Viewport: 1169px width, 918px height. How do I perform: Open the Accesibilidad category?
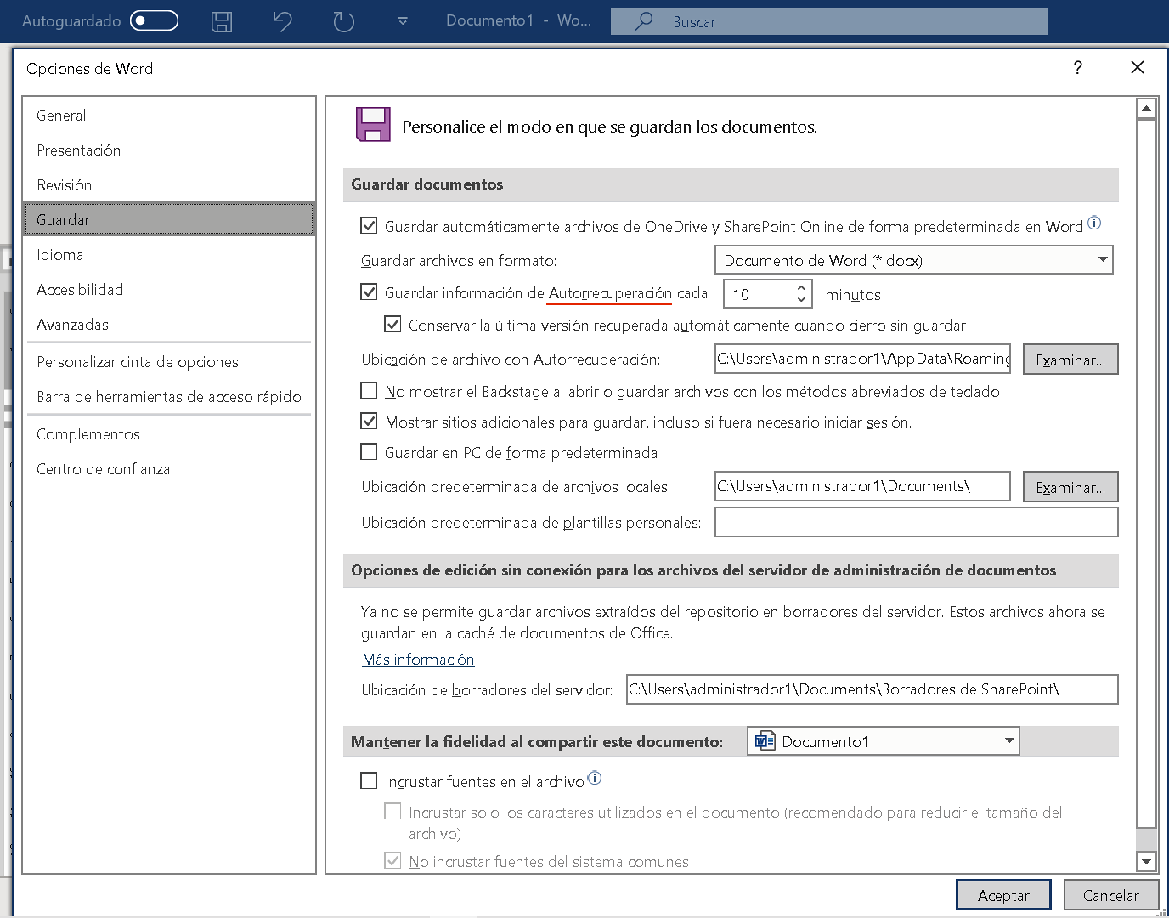coord(169,290)
